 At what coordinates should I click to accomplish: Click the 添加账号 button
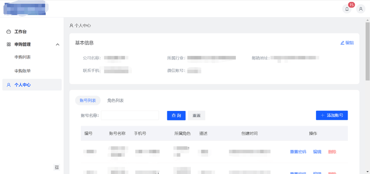[x=332, y=115]
